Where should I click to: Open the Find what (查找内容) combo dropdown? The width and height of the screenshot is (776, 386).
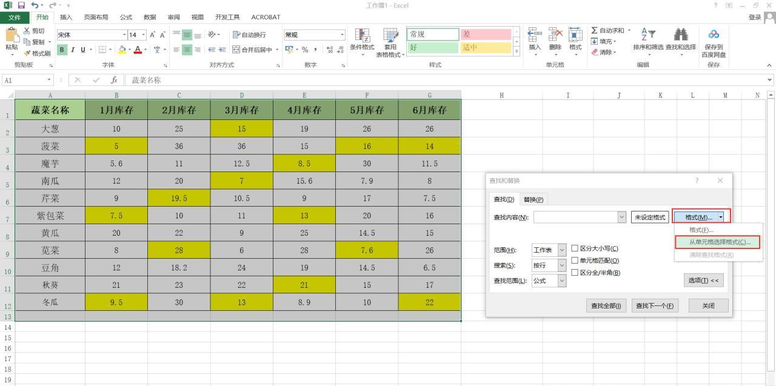[621, 217]
